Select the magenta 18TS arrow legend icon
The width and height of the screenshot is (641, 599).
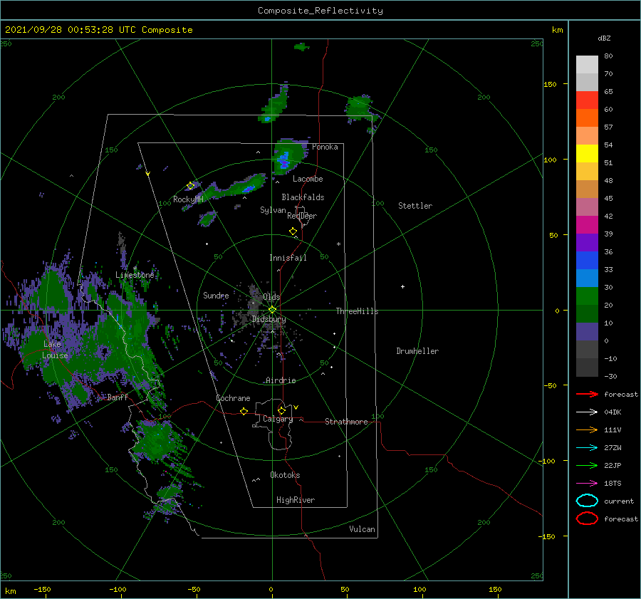[587, 484]
